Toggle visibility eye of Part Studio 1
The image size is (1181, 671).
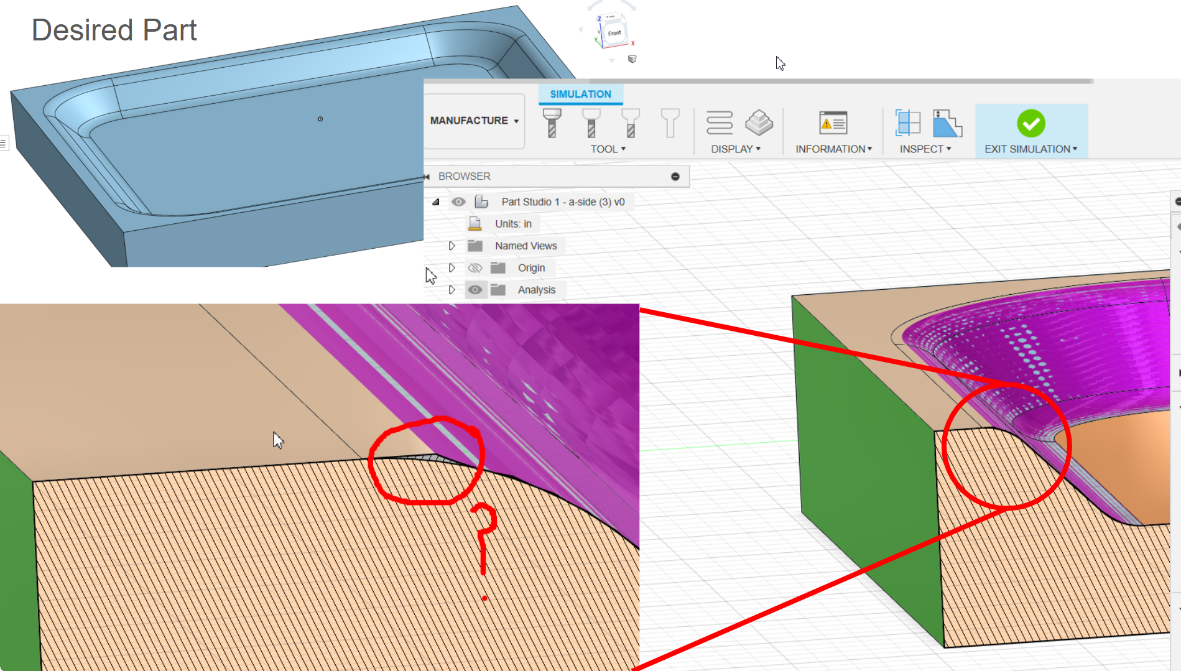click(458, 201)
